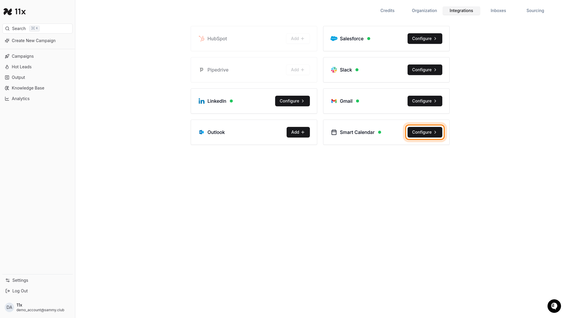
Task: Configure the LinkedIn integration
Action: click(292, 101)
